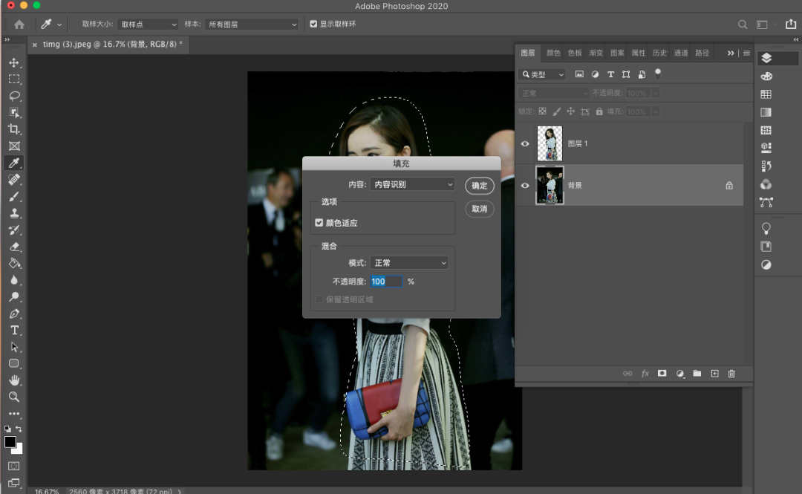Viewport: 802px width, 494px height.
Task: Uncheck 颜色适应 checkbox in fill dialog
Action: [319, 223]
